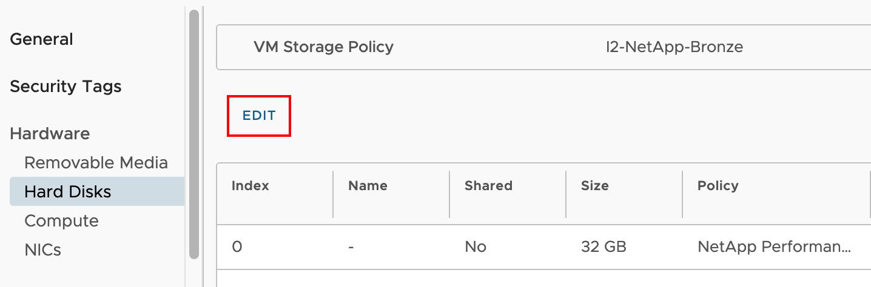Viewport: 871px width, 287px height.
Task: Open the General section
Action: click(42, 39)
